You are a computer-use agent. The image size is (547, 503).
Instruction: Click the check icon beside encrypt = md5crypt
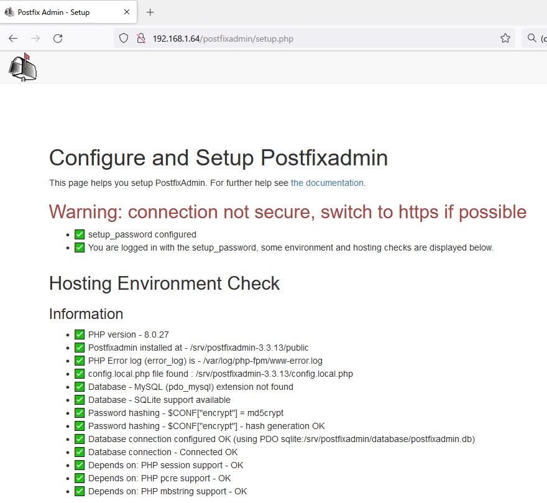tap(80, 413)
